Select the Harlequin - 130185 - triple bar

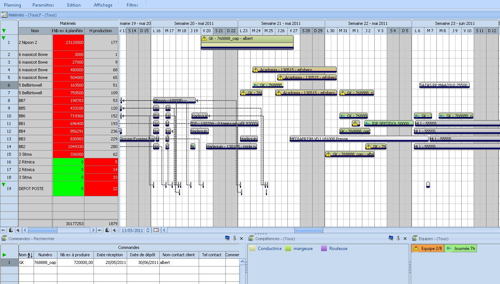point(232,147)
